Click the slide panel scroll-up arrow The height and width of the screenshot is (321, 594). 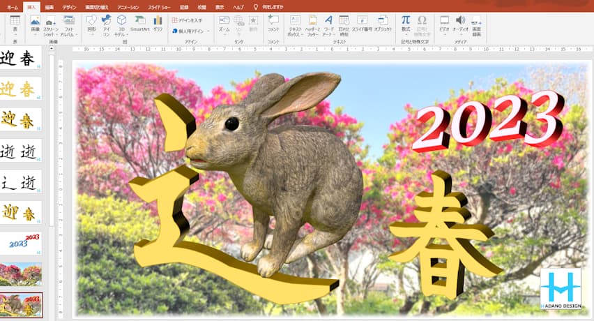click(x=52, y=49)
